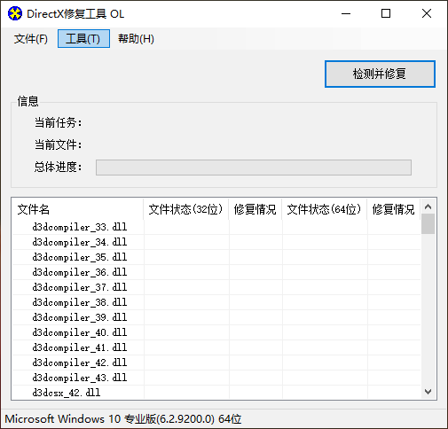This screenshot has width=448, height=429.
Task: Select the d3dcompiler_38.dll row
Action: point(216,302)
